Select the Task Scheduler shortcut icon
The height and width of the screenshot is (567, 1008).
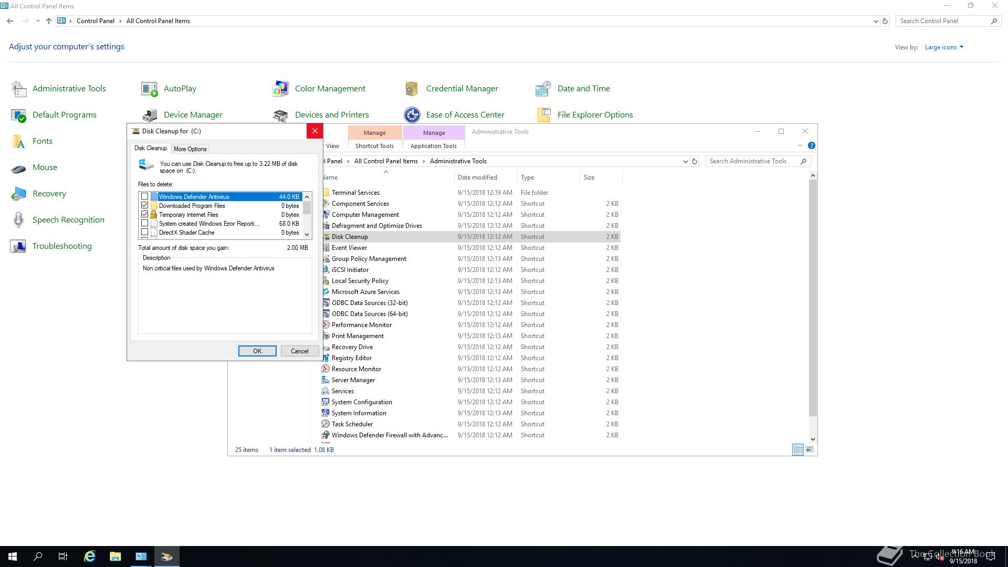click(x=325, y=424)
